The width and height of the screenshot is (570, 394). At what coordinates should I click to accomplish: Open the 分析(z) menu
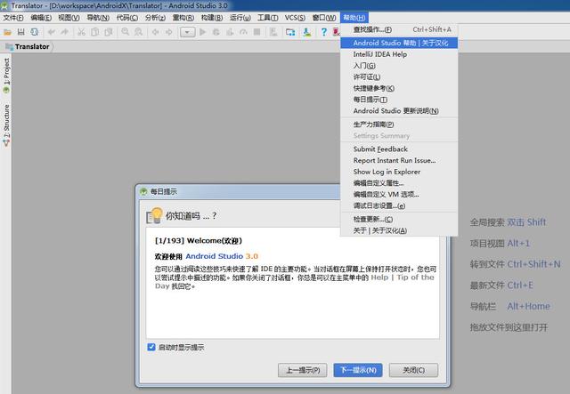point(155,18)
